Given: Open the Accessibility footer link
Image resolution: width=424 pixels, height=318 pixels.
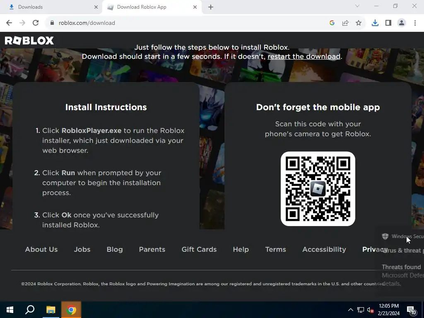Looking at the screenshot, I should point(324,249).
